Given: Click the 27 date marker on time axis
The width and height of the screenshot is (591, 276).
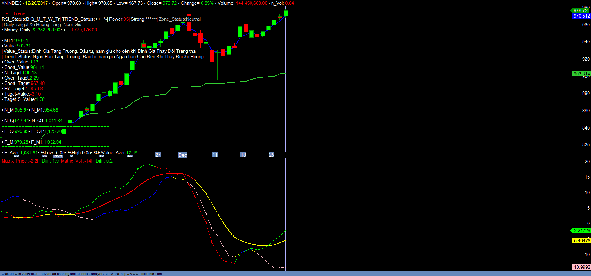Looking at the screenshot, I should (x=158, y=155).
